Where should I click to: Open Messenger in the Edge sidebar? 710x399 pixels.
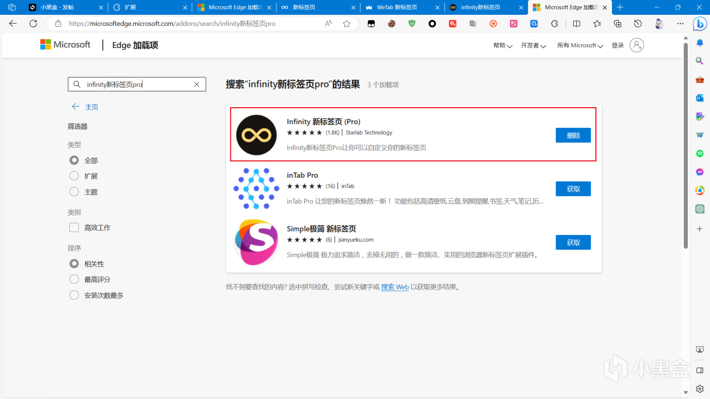pyautogui.click(x=700, y=172)
